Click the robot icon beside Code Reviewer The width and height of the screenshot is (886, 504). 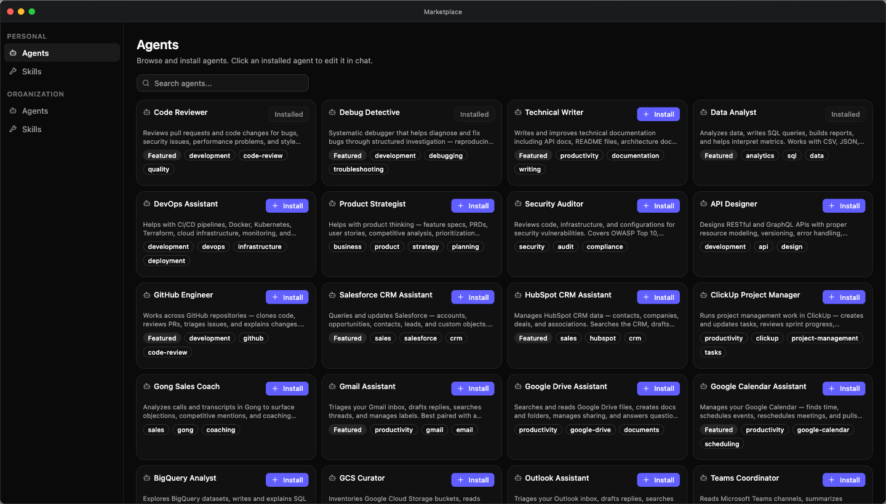pos(146,112)
